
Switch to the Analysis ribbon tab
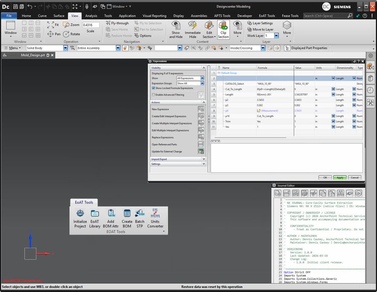click(91, 16)
